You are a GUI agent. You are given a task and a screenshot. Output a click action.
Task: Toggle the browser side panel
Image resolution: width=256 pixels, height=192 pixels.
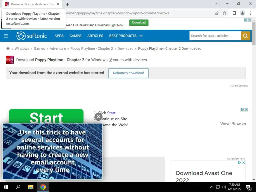click(234, 13)
